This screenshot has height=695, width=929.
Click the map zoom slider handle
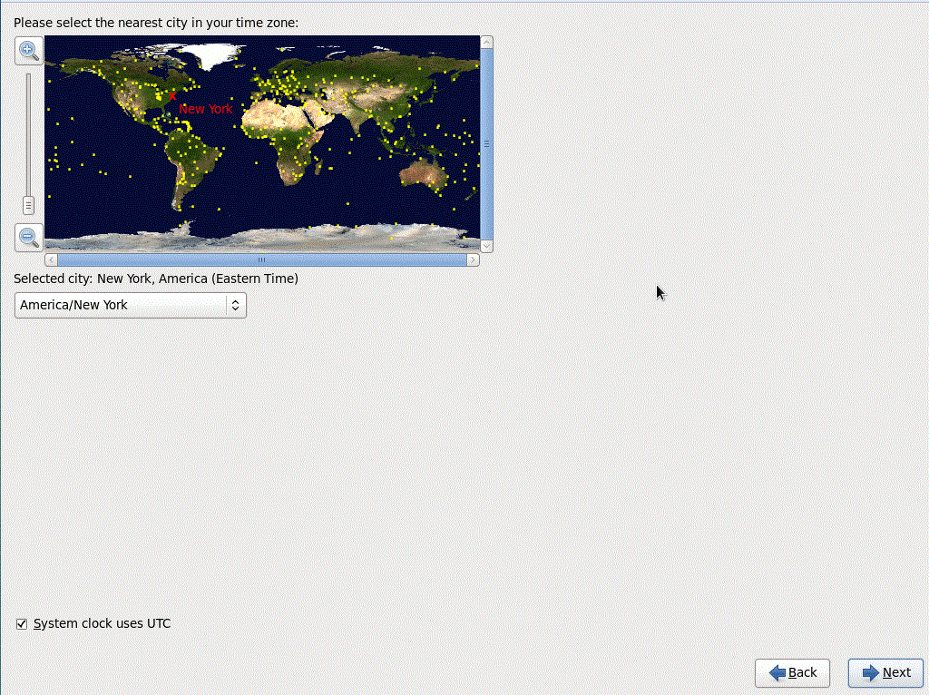(x=28, y=205)
